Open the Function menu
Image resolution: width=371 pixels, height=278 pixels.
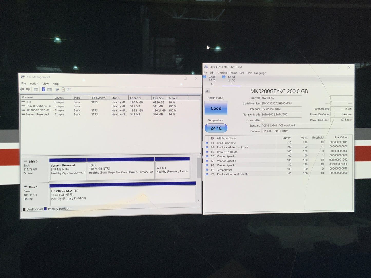pos(222,73)
